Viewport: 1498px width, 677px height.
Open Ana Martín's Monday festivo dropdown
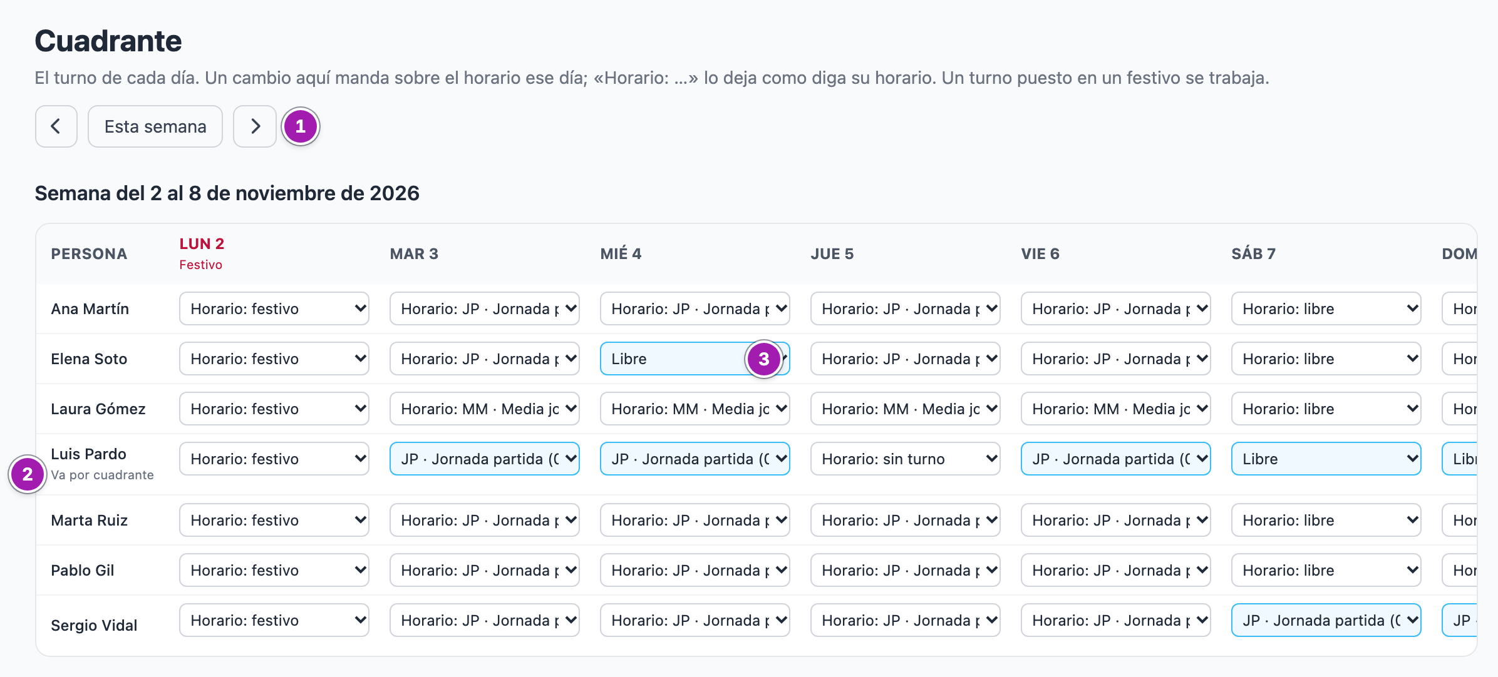click(274, 308)
